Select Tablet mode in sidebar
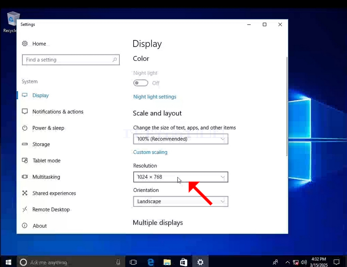Viewport: 347px width, 267px height. 46,161
